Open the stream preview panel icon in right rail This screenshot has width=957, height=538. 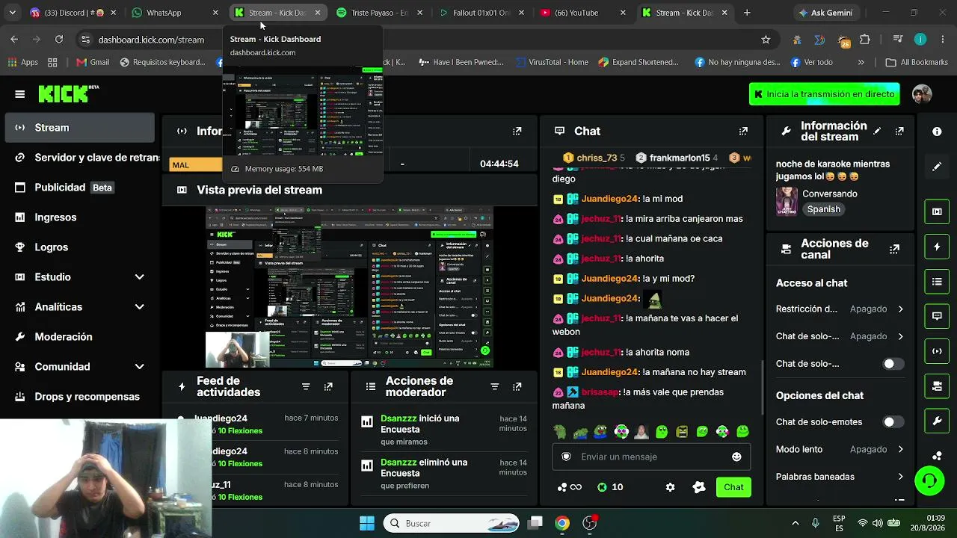(x=937, y=211)
